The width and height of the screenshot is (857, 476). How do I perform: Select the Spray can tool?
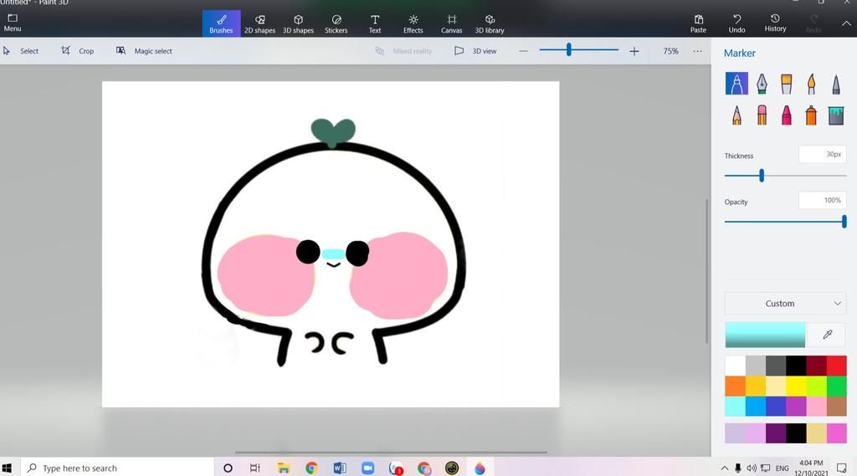(811, 115)
